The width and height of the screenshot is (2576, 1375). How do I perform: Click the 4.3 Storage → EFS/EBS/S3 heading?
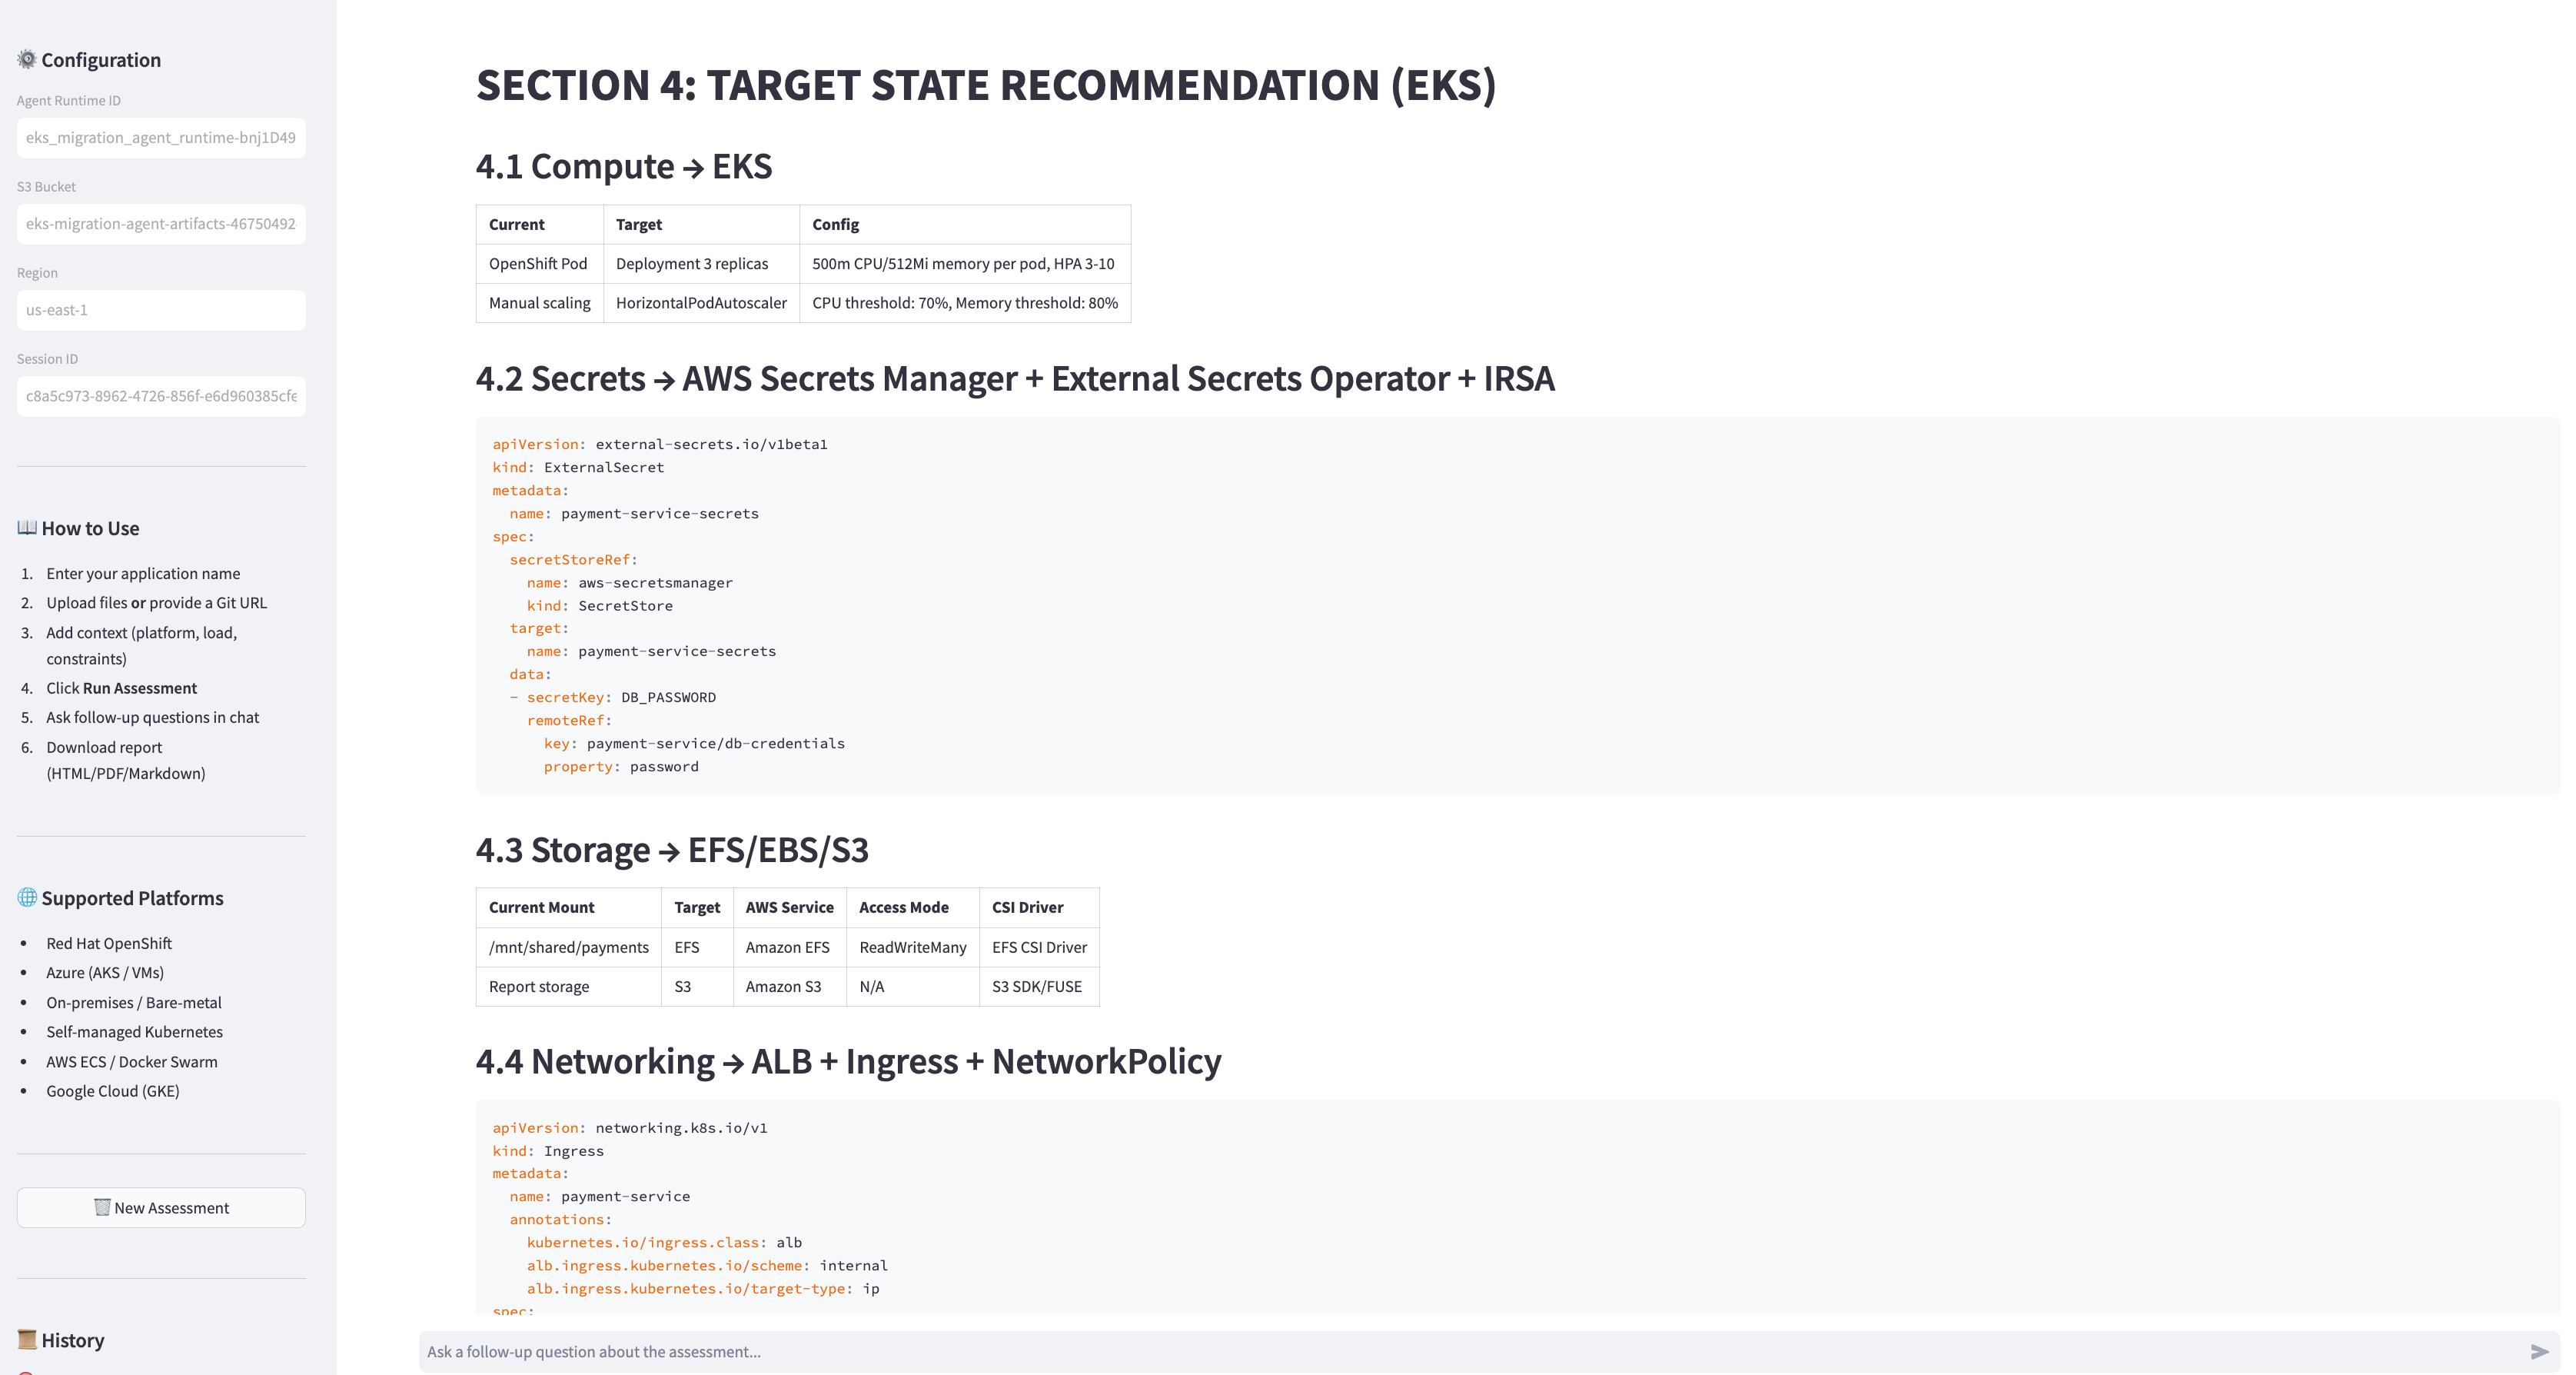click(x=672, y=850)
